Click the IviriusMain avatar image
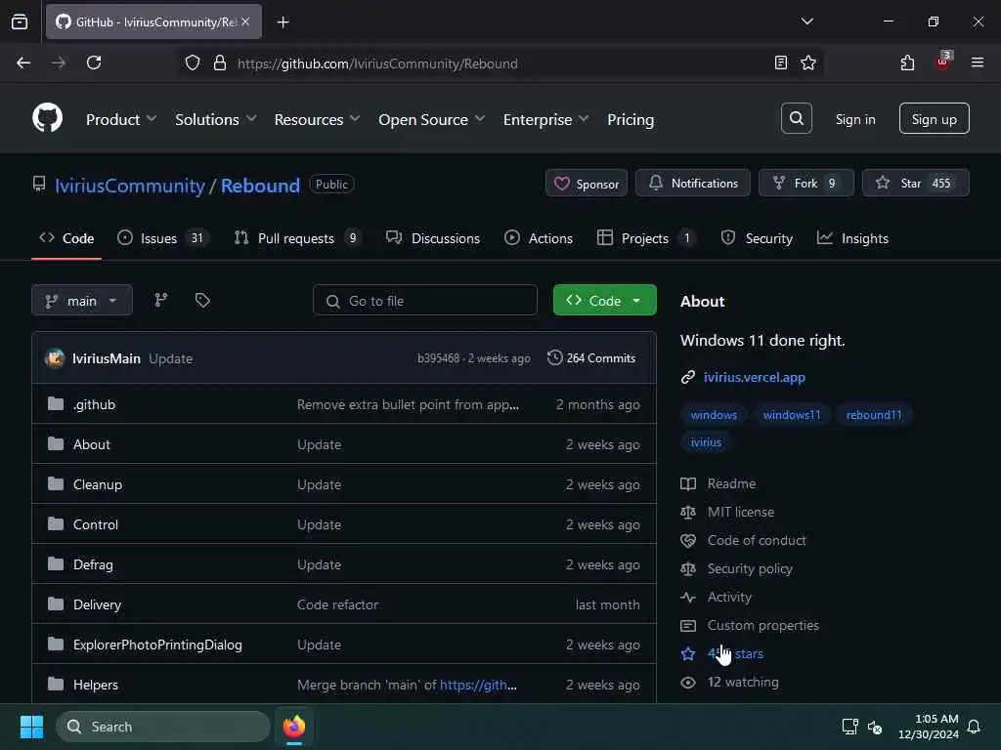Screen dimensions: 1001x750 pos(55,358)
